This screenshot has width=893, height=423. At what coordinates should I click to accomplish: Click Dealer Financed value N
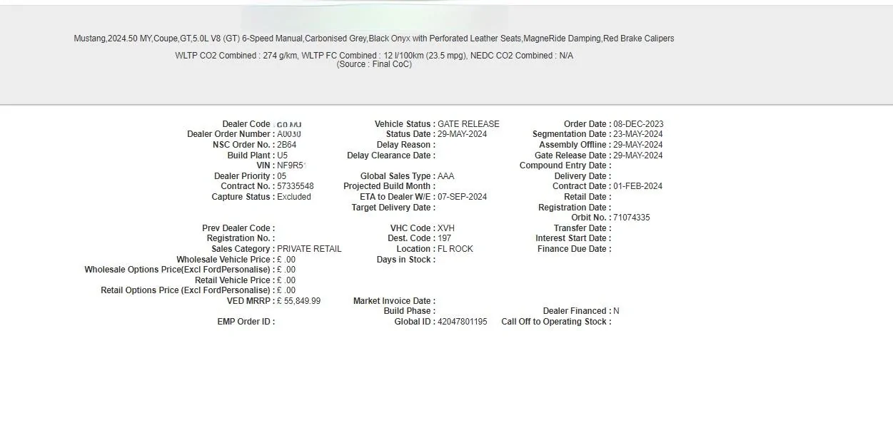click(x=617, y=311)
